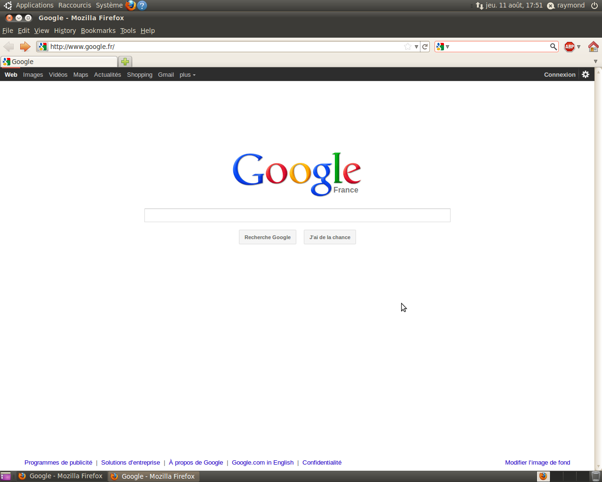602x482 pixels.
Task: Show desktop using bottom-left panel icon
Action: click(x=6, y=476)
